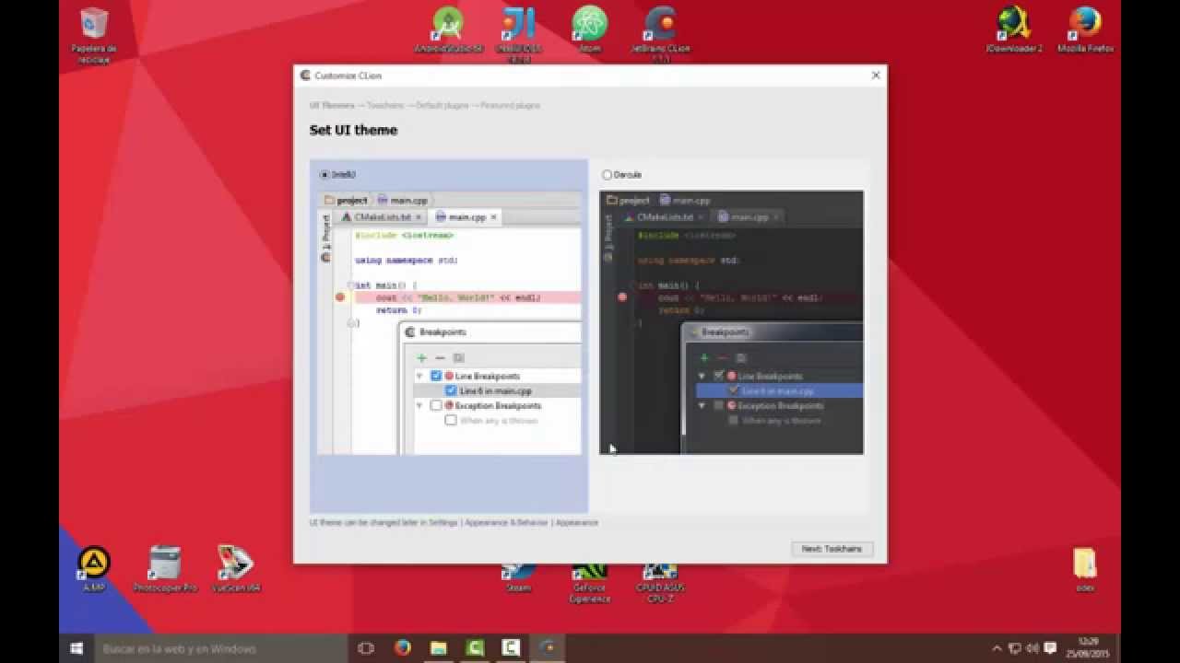
Task: Open Task View from the taskbar
Action: point(366,648)
